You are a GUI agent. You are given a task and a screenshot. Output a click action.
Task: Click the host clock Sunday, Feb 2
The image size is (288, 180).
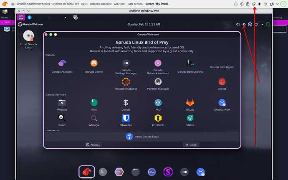click(x=157, y=4)
